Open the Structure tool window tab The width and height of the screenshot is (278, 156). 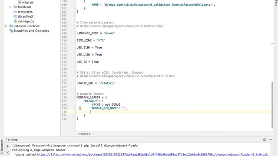coord(2,147)
